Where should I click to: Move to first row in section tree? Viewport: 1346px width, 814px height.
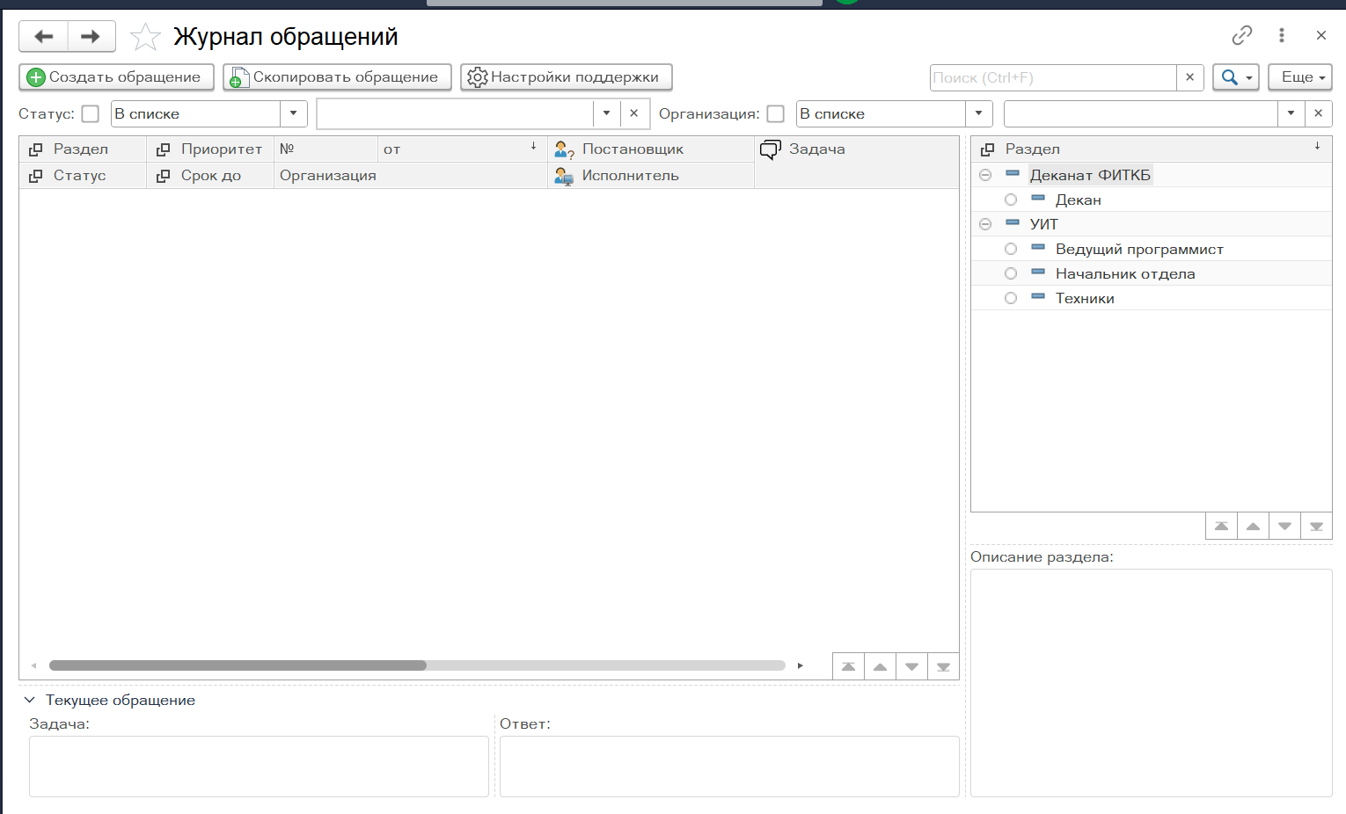point(1221,526)
